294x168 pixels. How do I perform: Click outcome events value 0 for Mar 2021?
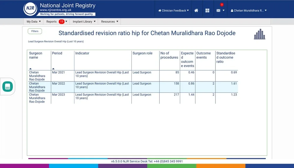[x=213, y=72]
